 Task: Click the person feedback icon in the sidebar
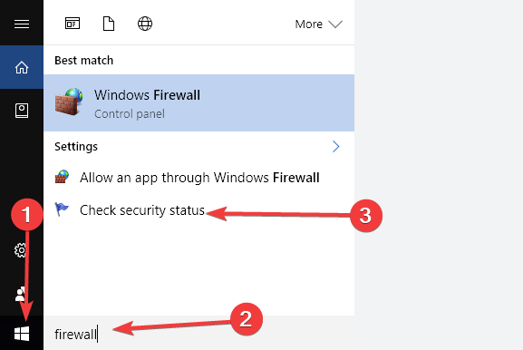tap(20, 294)
